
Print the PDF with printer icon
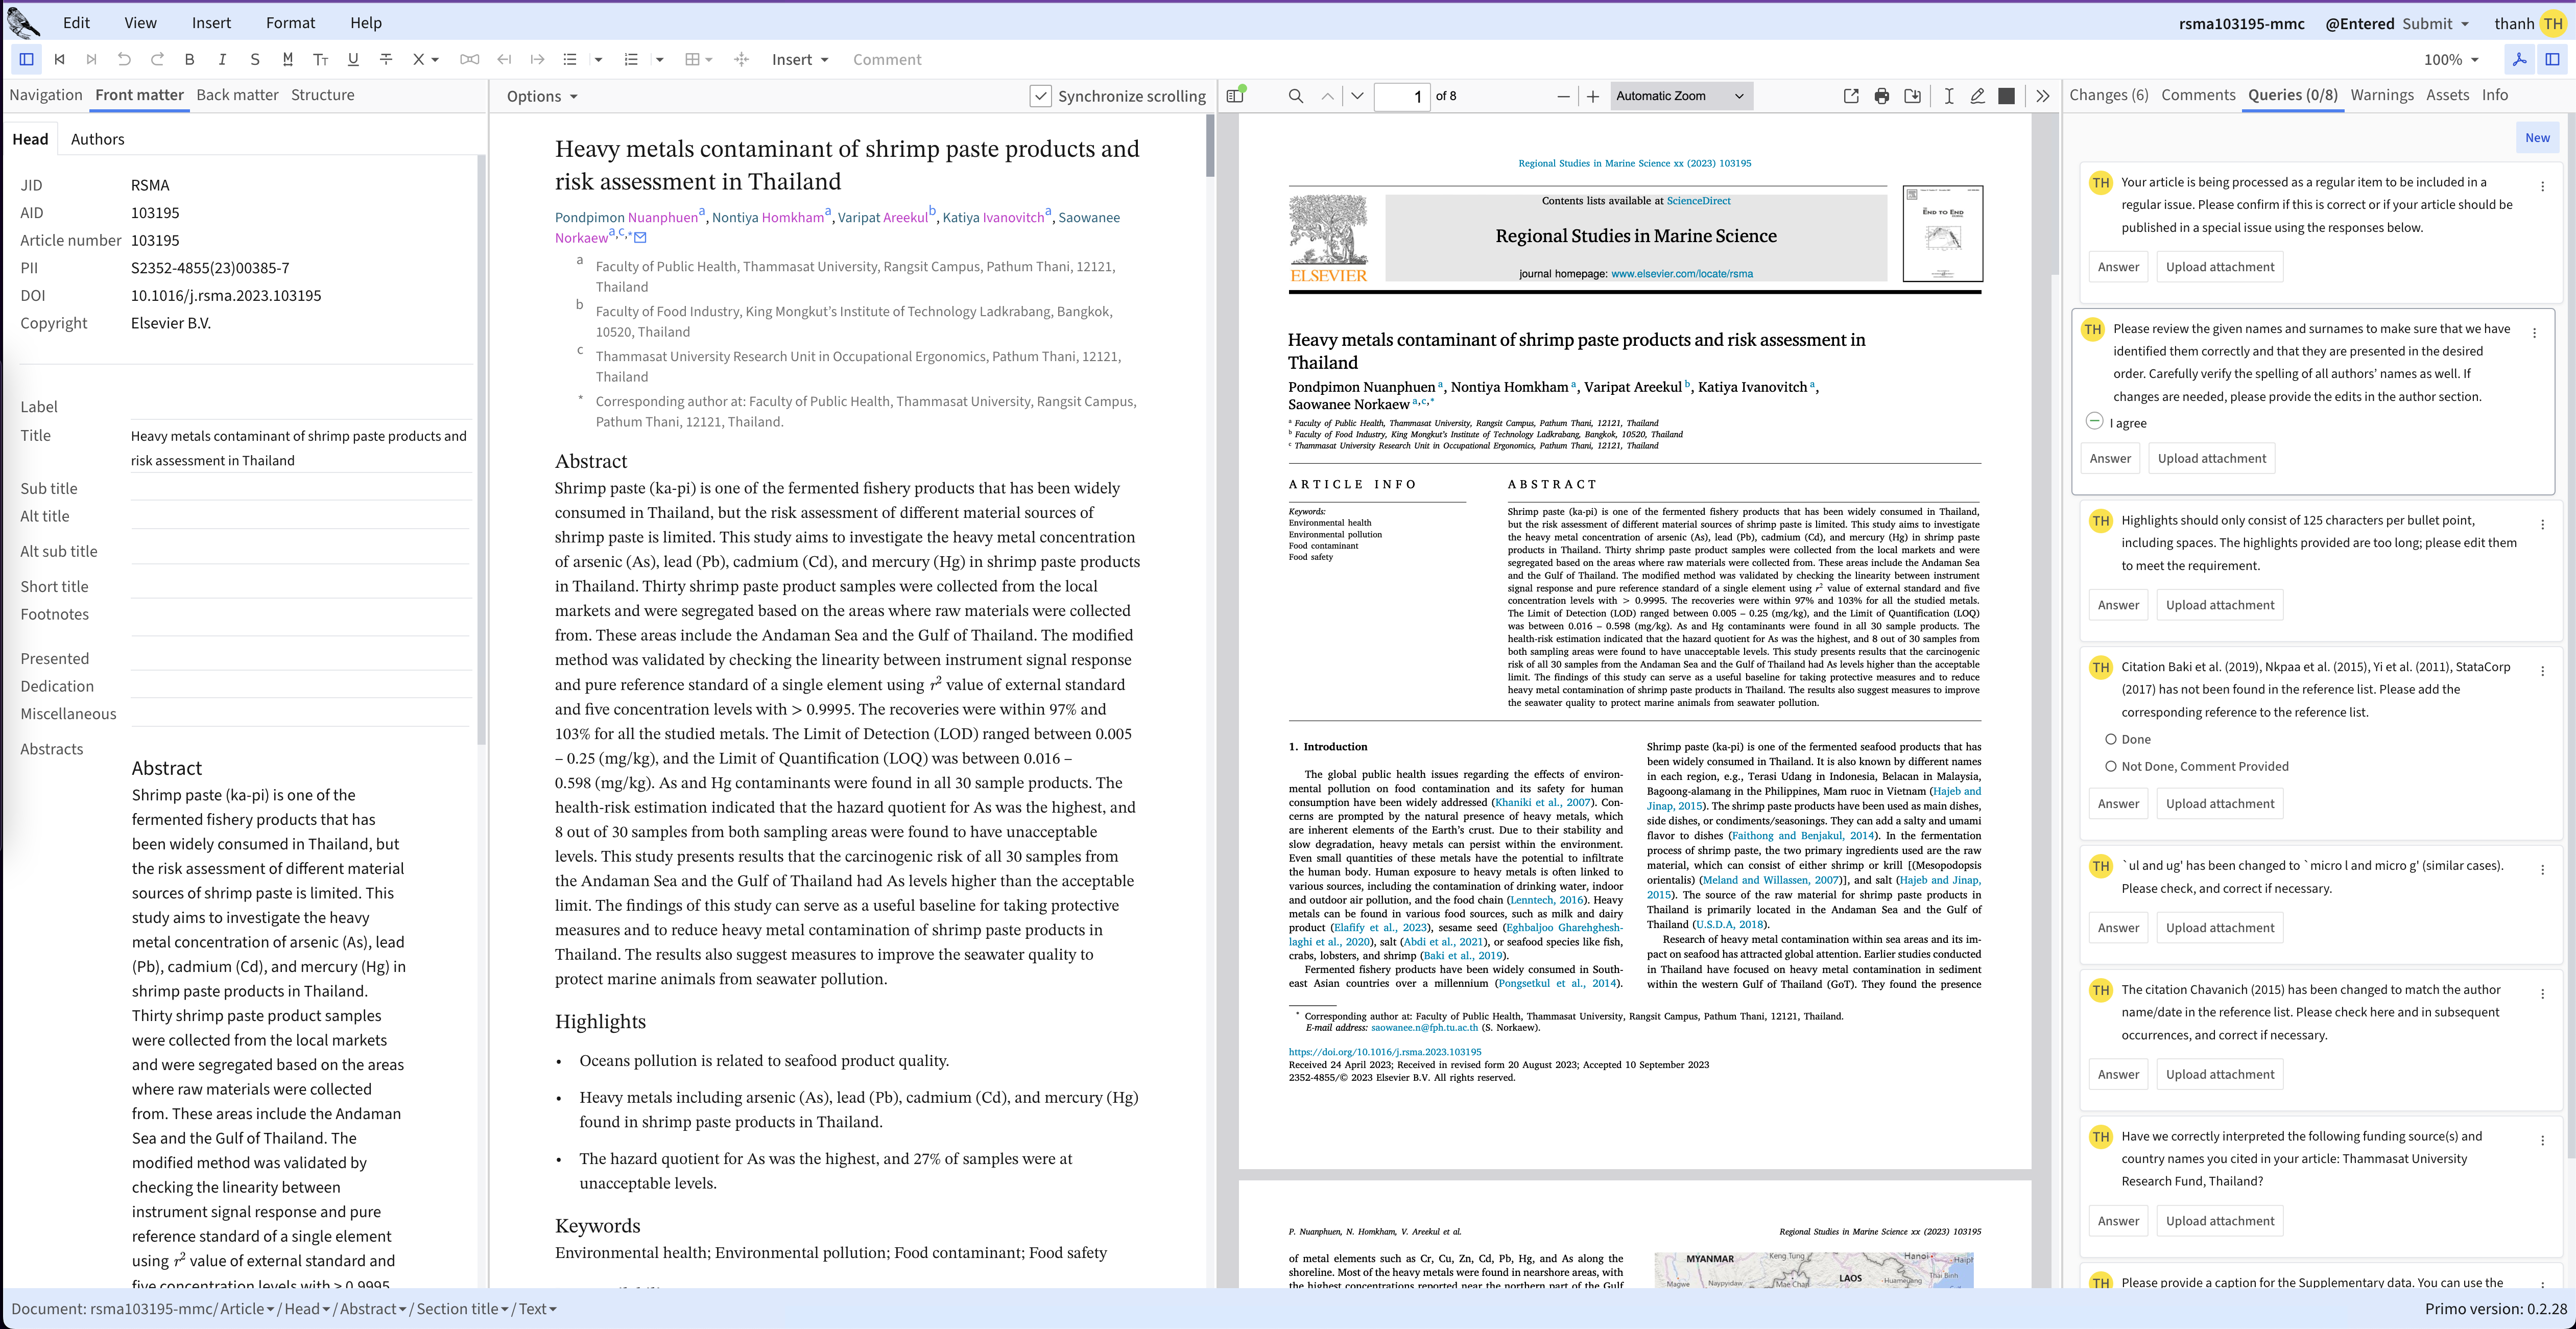pyautogui.click(x=1881, y=96)
